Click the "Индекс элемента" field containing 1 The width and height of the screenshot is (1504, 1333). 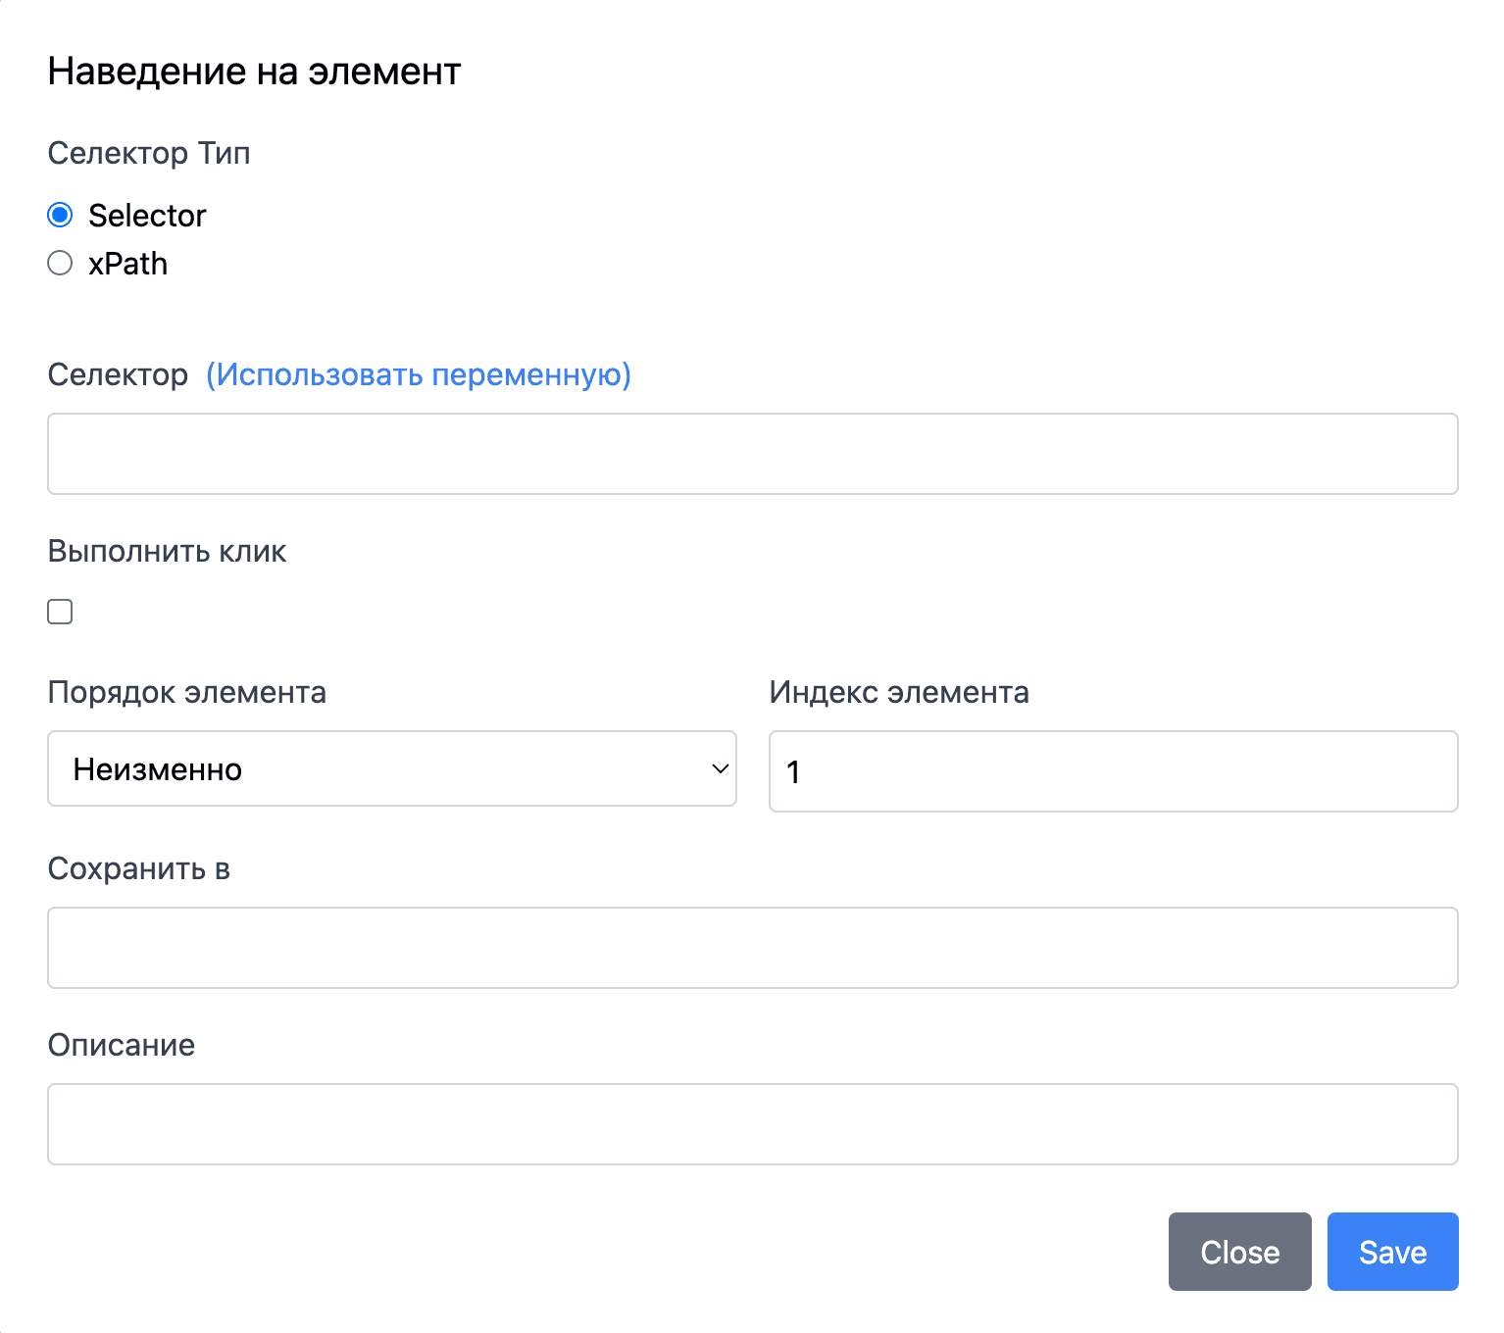[x=1113, y=771]
